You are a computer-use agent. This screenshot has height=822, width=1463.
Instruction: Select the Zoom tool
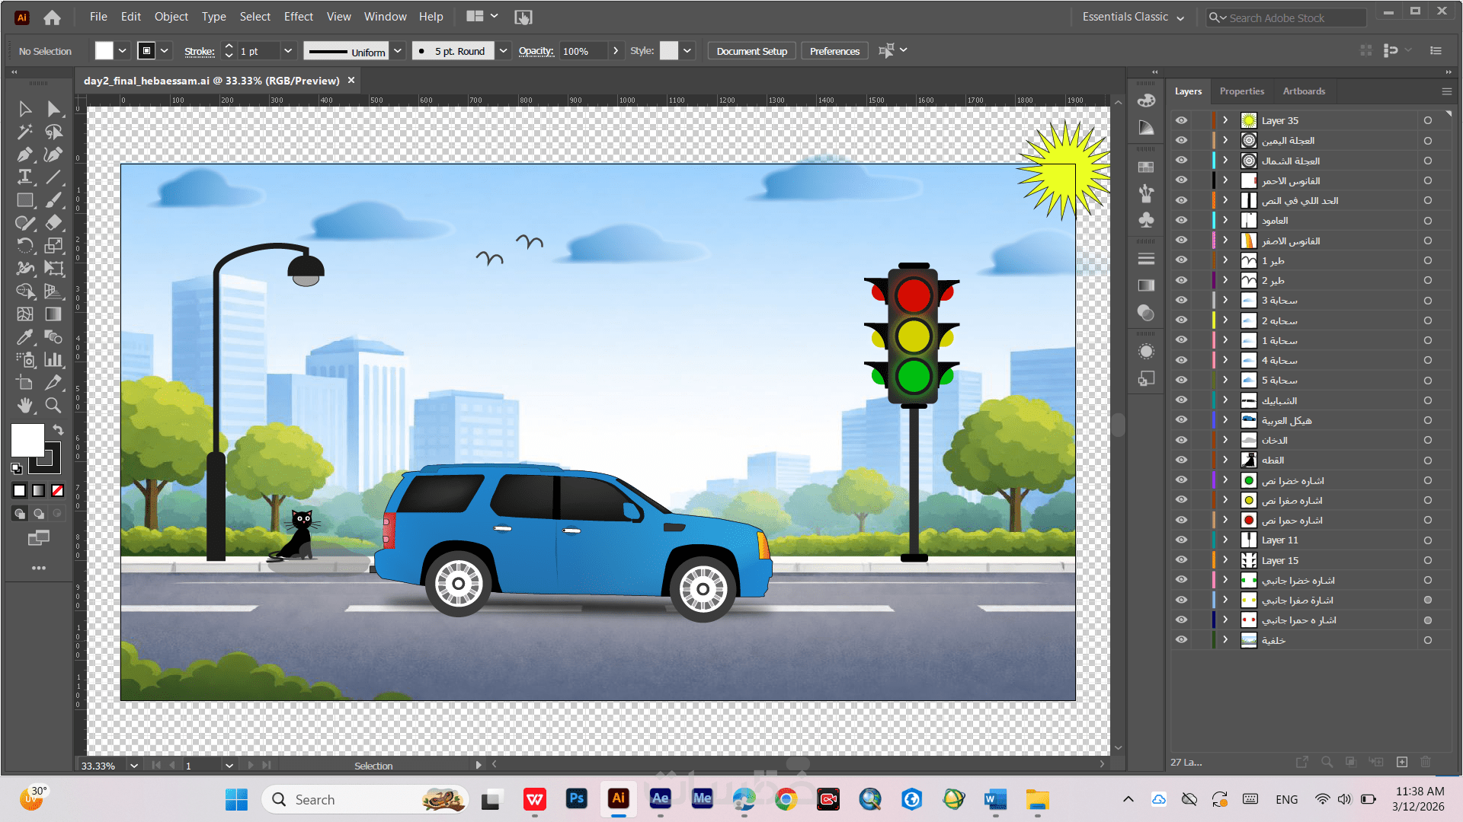tap(53, 405)
